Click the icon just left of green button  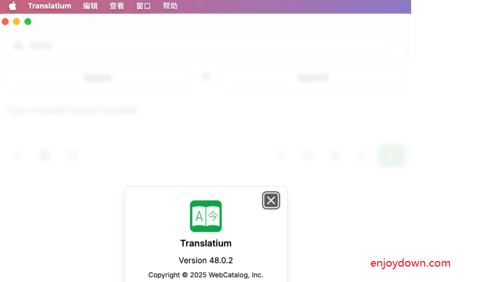(x=363, y=155)
